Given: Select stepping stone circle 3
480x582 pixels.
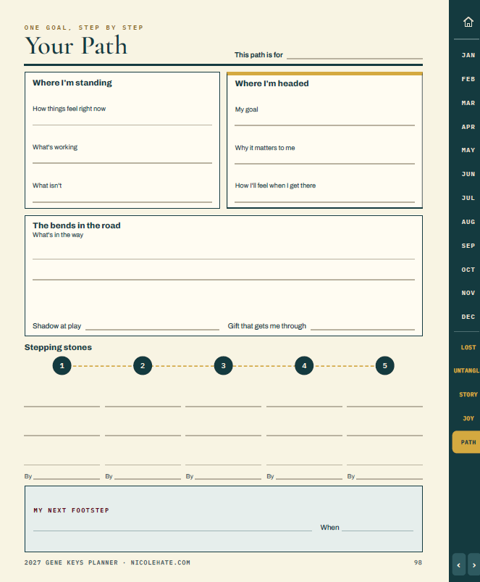Looking at the screenshot, I should 224,365.
